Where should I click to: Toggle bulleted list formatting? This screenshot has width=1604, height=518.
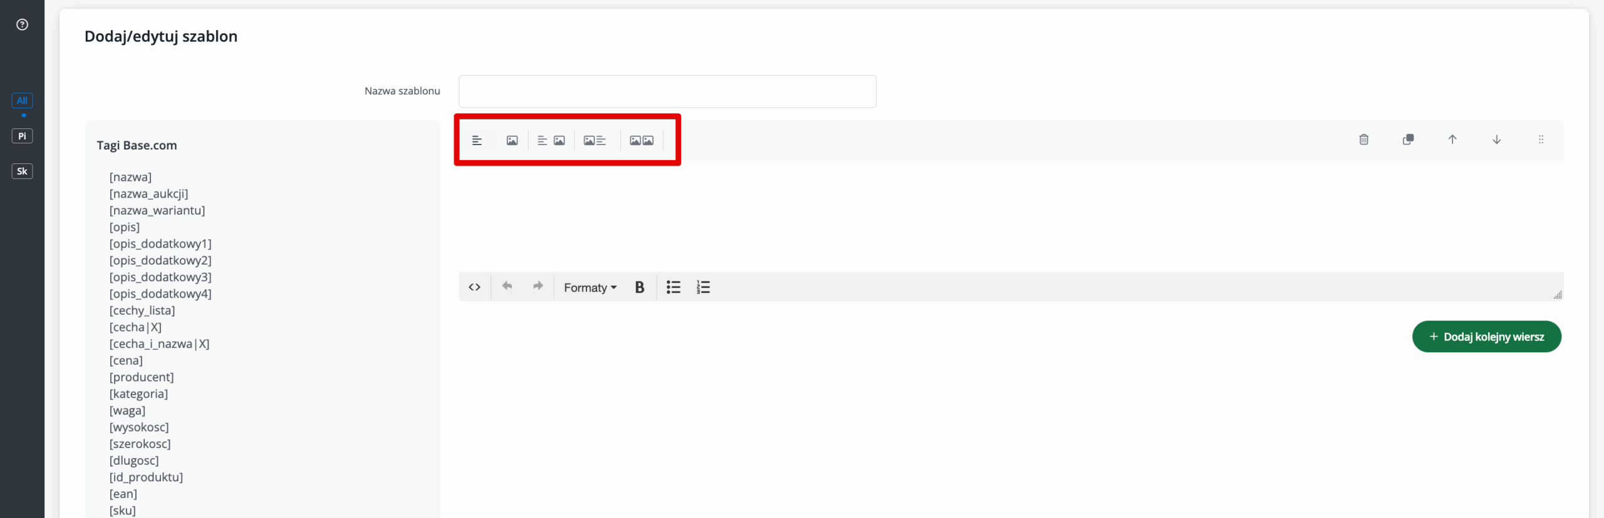673,287
